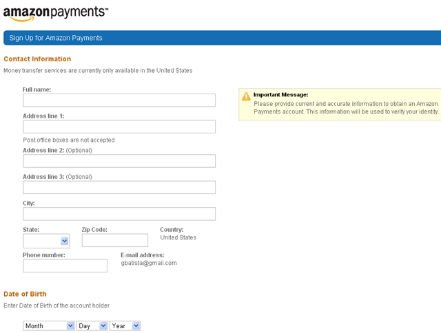
Task: Click the Amazon Payments logo
Action: 55,14
